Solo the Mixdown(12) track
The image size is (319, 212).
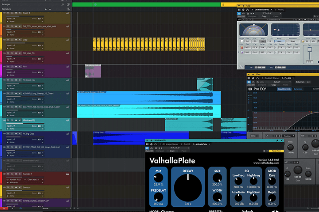click(x=12, y=120)
